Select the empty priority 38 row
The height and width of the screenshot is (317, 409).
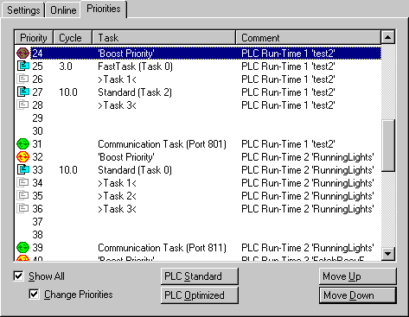coord(198,235)
